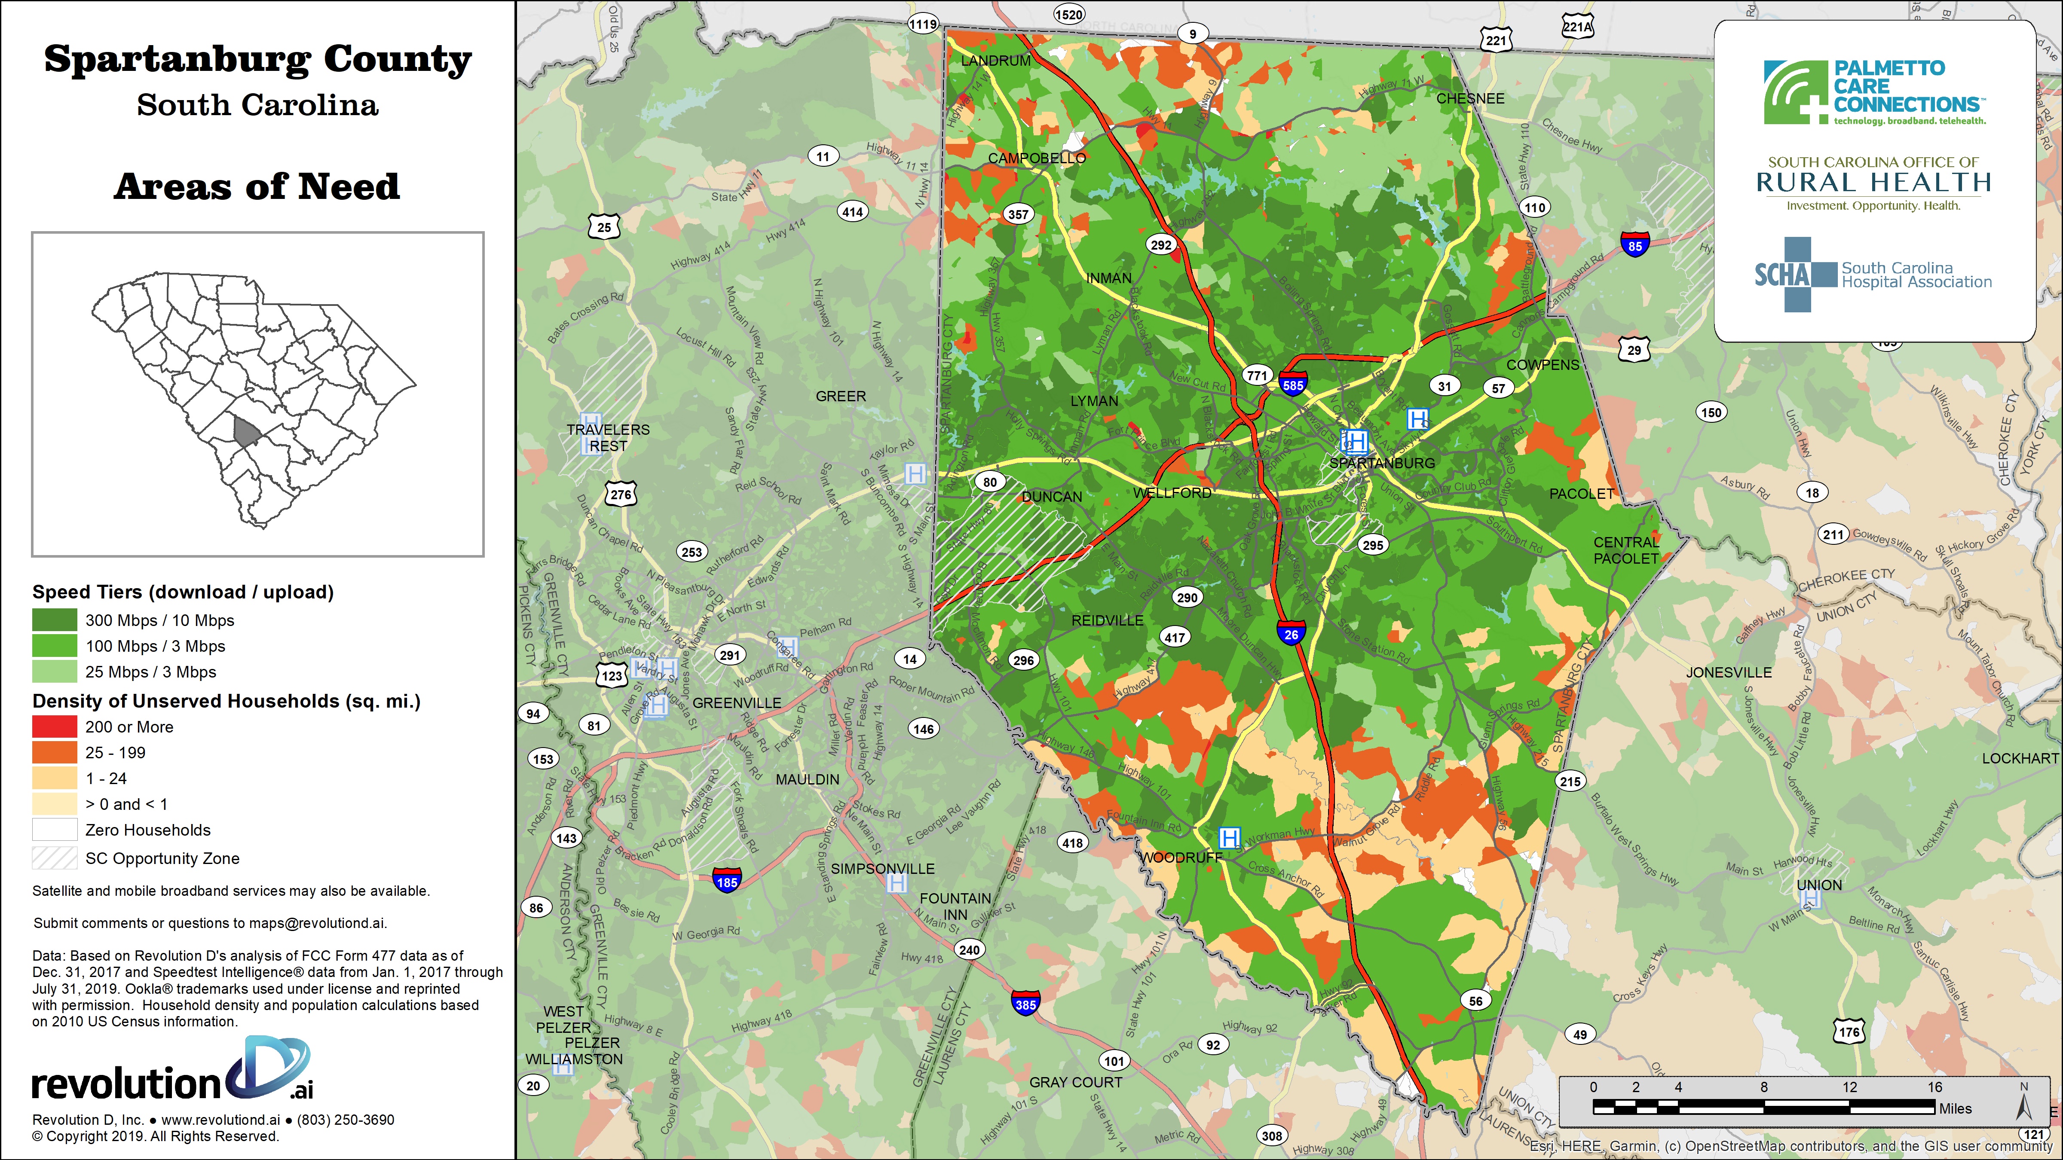2063x1160 pixels.
Task: Click the Interstate 26 shield
Action: 1291,634
